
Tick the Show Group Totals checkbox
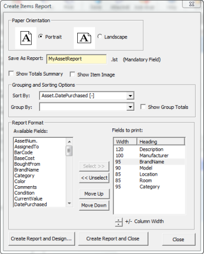(143, 107)
